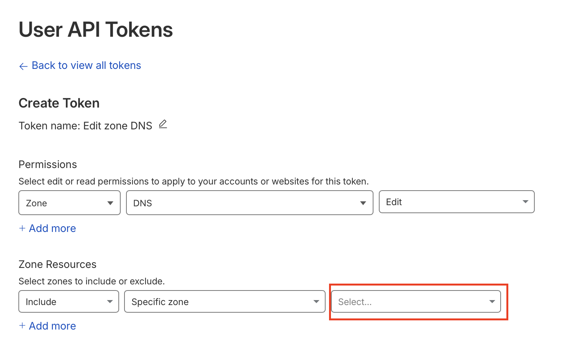Click the plus icon under Zone Resources
The height and width of the screenshot is (346, 583).
pyautogui.click(x=22, y=326)
